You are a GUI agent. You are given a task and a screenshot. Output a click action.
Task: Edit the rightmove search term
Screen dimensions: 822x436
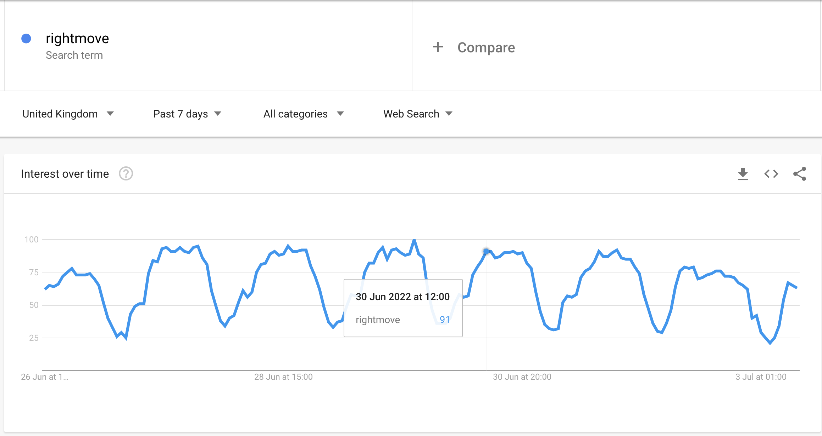pos(77,38)
